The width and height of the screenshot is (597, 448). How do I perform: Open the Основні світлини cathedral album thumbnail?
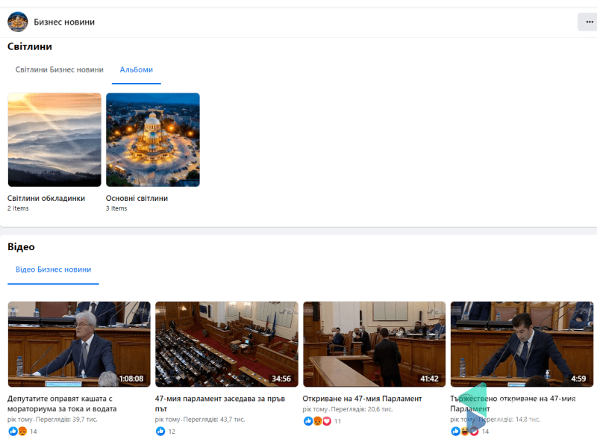(153, 140)
